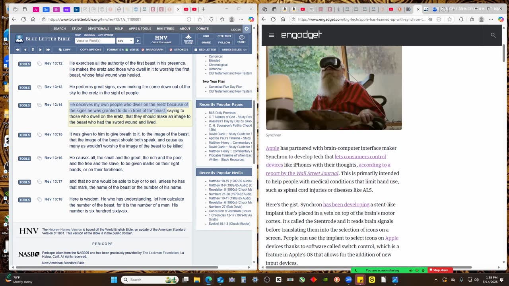Open the Engadget hamburger menu
Viewport: 509px width, 286px height.
point(271,35)
